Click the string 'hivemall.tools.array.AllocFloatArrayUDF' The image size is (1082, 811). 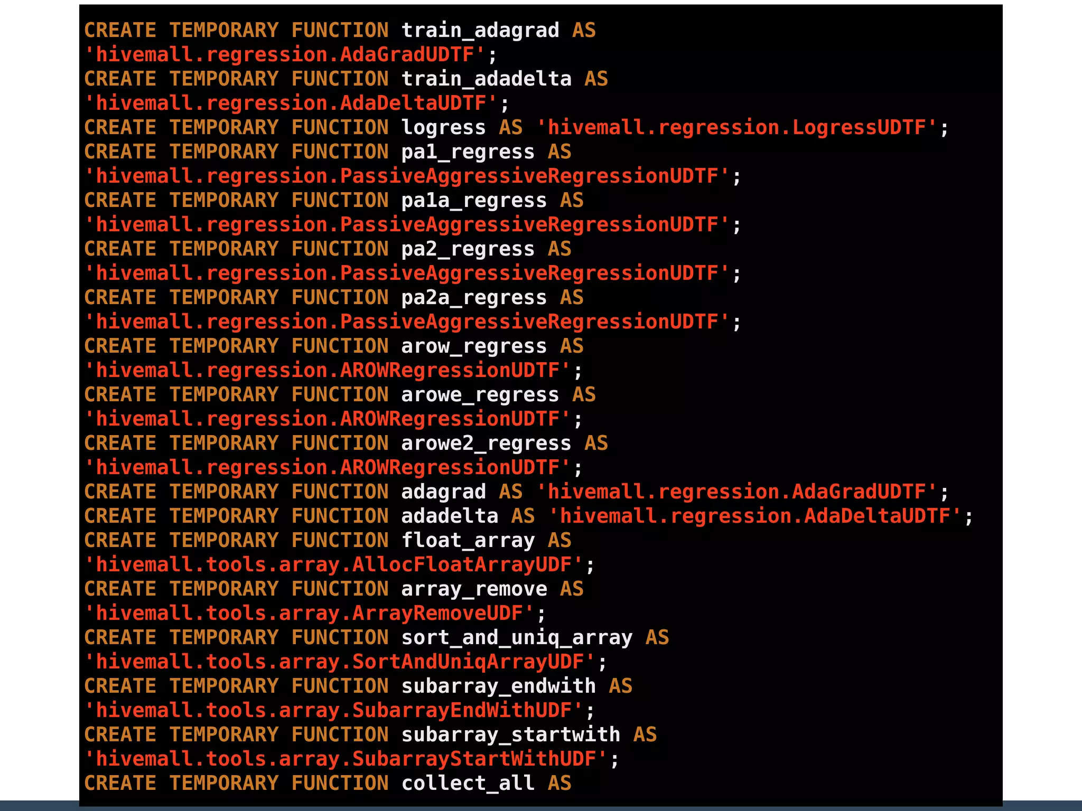pyautogui.click(x=334, y=565)
